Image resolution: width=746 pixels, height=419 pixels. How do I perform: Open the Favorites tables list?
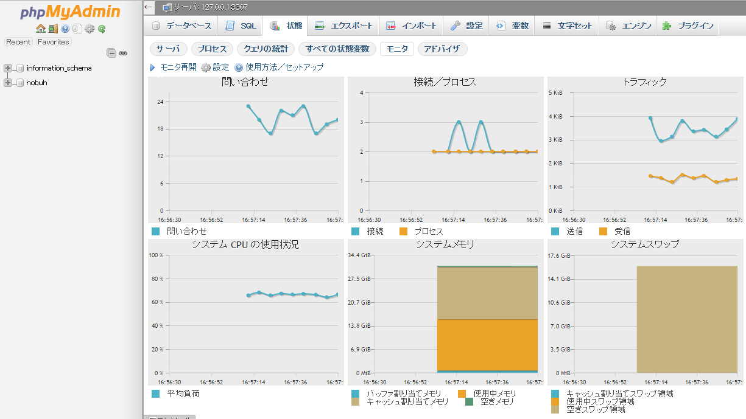[53, 42]
